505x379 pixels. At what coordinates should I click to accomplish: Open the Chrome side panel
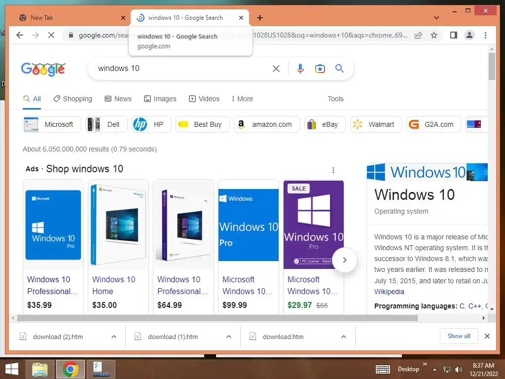click(x=454, y=35)
